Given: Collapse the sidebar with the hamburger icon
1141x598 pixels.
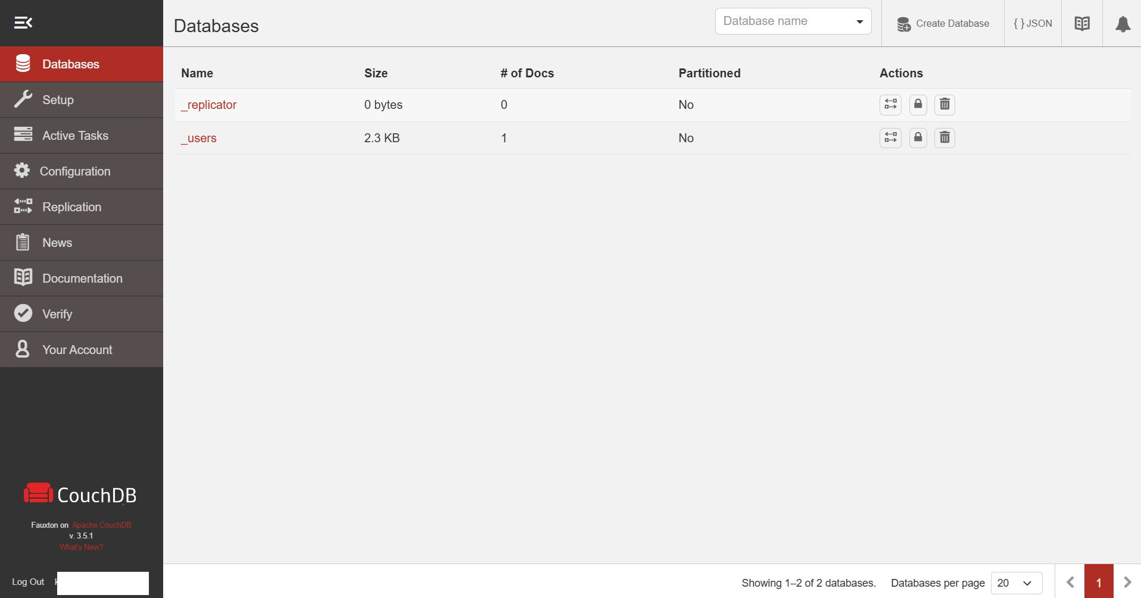Looking at the screenshot, I should pos(23,23).
